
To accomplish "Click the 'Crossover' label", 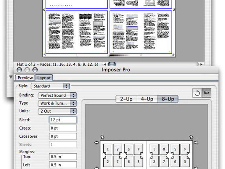I will pyautogui.click(x=28, y=136).
